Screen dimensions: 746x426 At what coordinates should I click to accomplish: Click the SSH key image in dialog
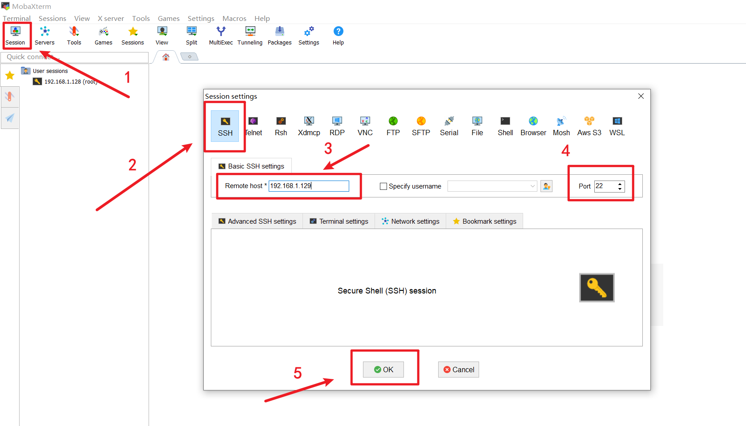point(597,288)
